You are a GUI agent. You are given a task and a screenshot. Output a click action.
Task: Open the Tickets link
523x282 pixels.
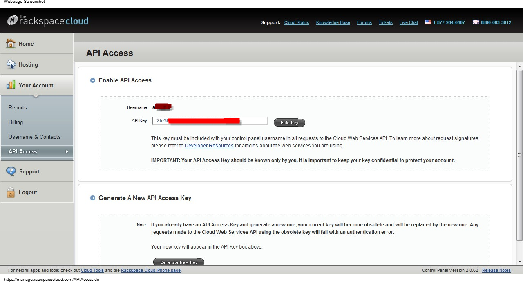[x=385, y=22]
